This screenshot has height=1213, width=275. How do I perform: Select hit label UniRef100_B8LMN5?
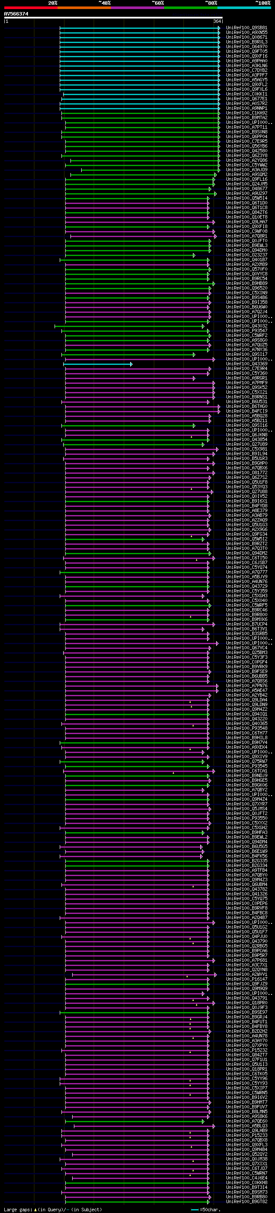point(247,1111)
